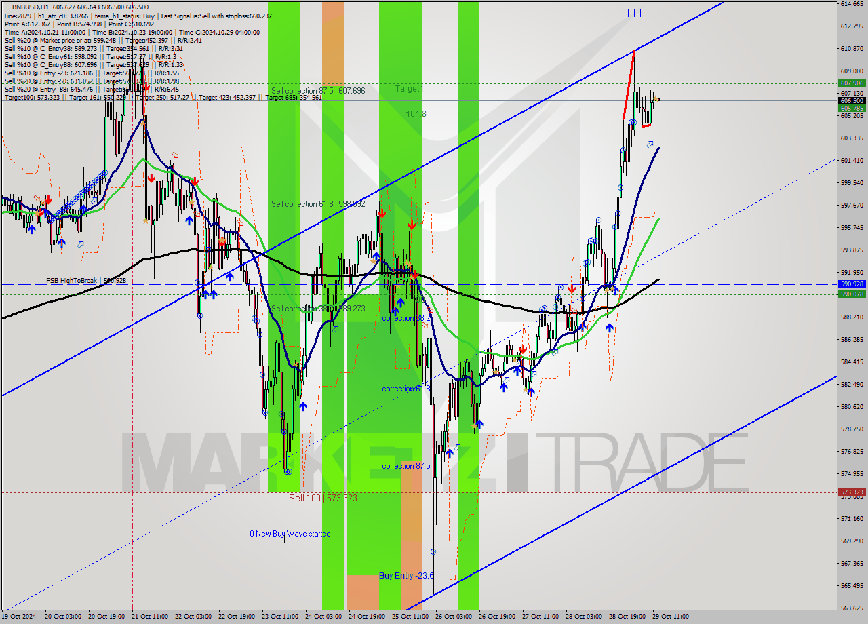The height and width of the screenshot is (624, 868).
Task: Click the 586.285 price axis value
Action: pyautogui.click(x=852, y=340)
